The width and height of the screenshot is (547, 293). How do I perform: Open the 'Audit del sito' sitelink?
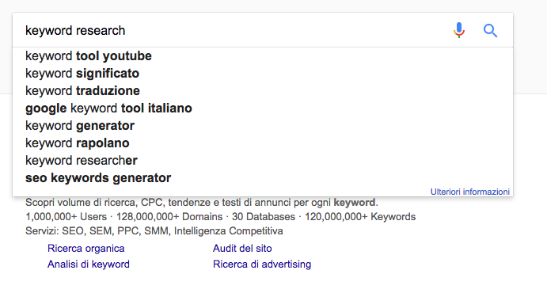click(x=242, y=249)
